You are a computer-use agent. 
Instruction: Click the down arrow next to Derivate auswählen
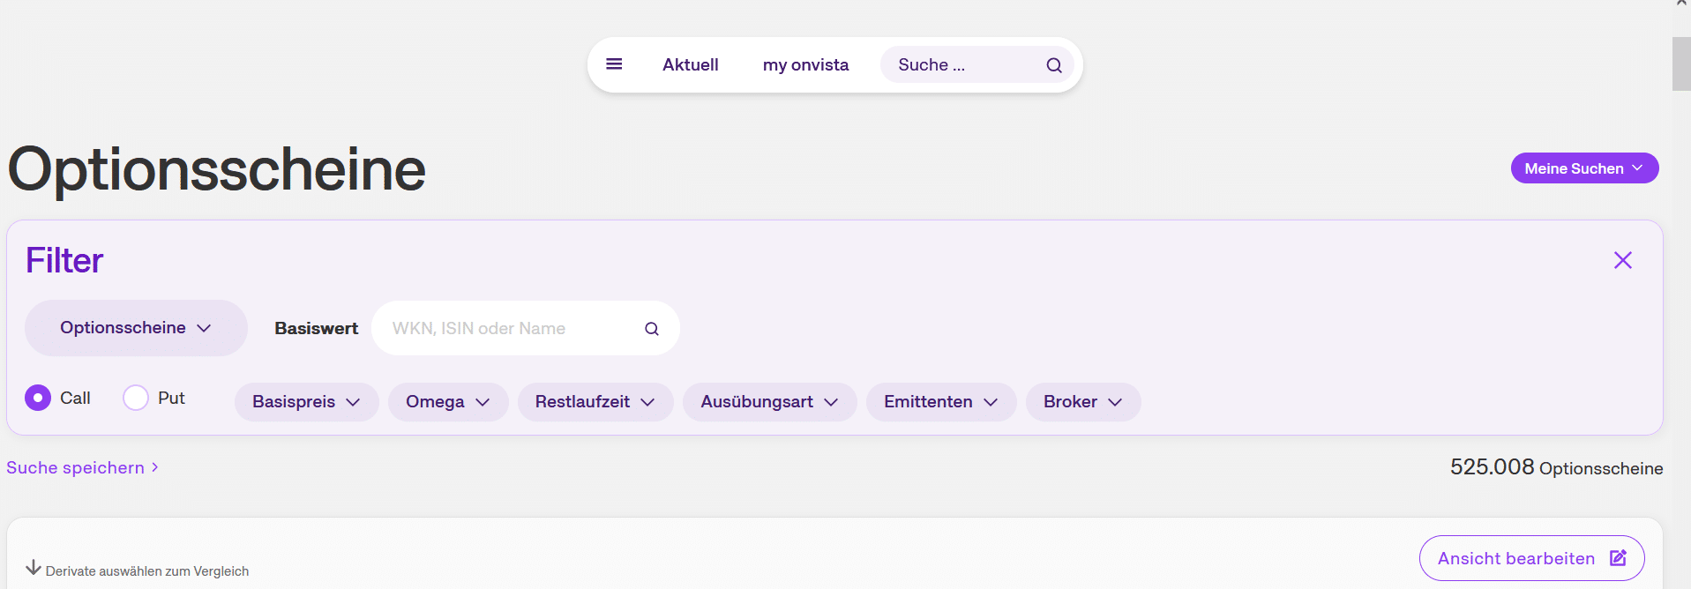(x=34, y=568)
